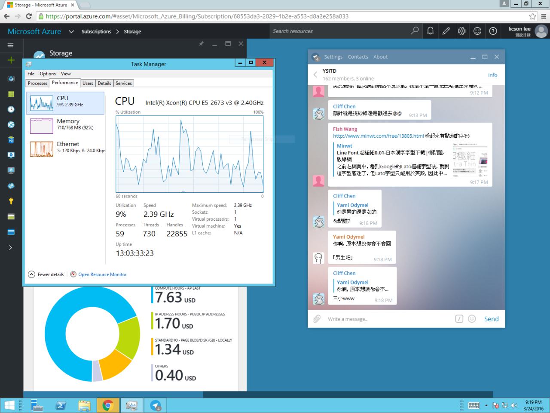550x413 pixels.
Task: Click the Storage breadcrumb item
Action: click(x=132, y=31)
